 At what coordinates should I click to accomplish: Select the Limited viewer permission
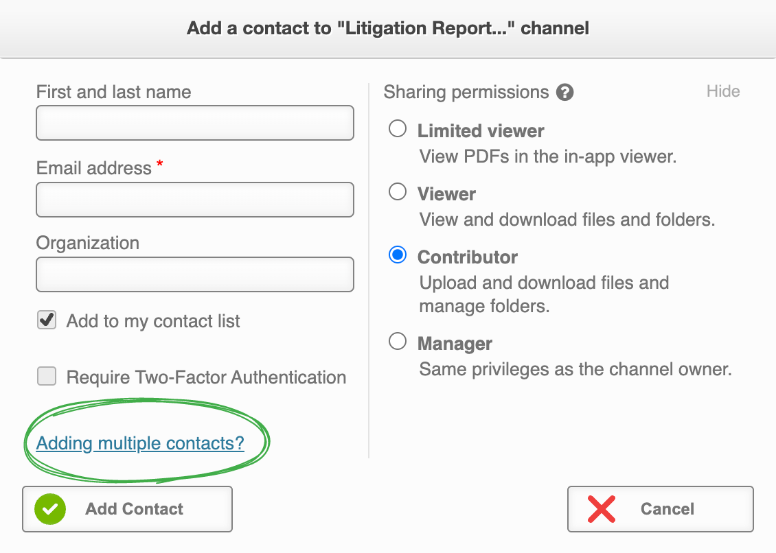[x=397, y=128]
